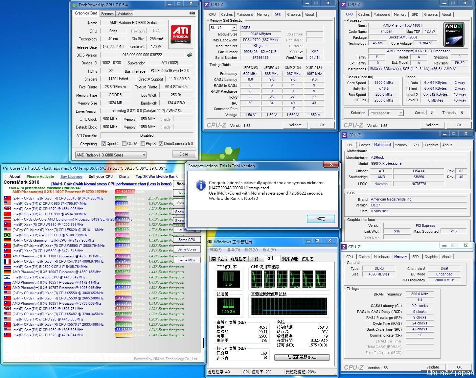476x378 pixels.
Task: Click Taiwan flag beside Xeon L5640 row
Action: point(7,198)
